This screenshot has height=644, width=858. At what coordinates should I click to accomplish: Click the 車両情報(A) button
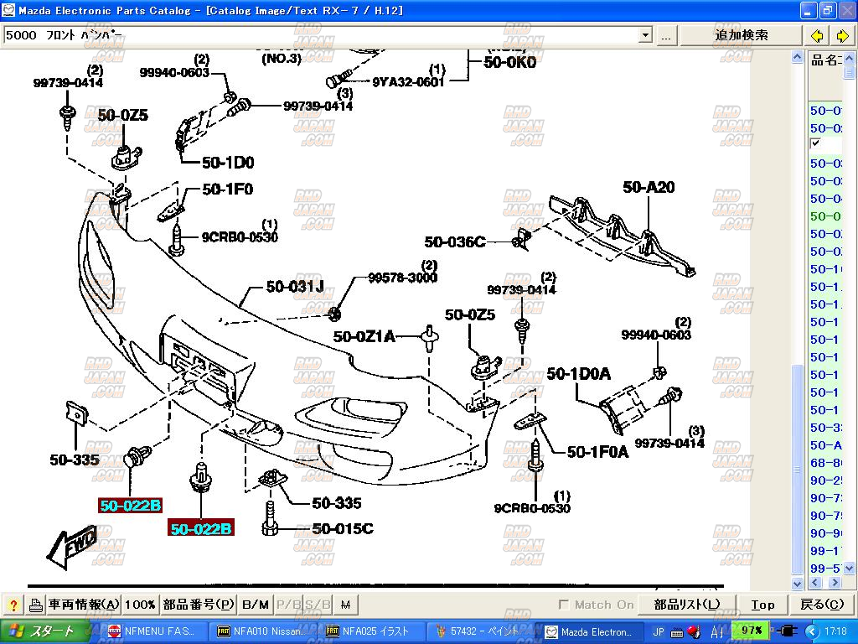83,605
